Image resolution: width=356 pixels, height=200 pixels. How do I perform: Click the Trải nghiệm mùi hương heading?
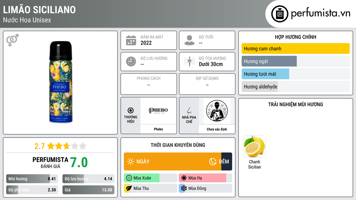click(x=296, y=104)
